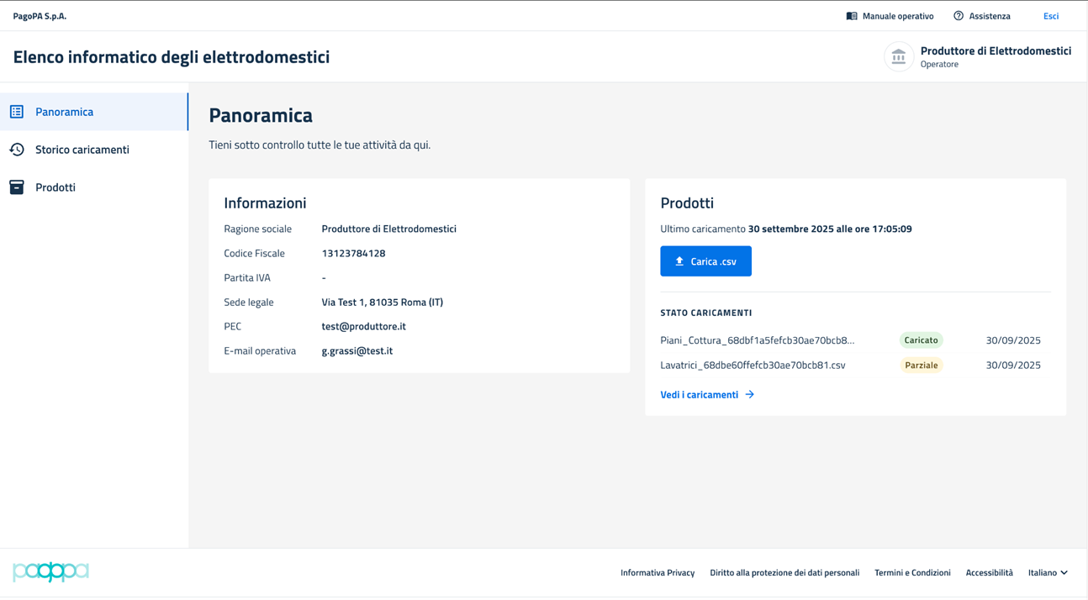Click the Storico caricamenti history icon
The height and width of the screenshot is (600, 1088).
coord(17,150)
